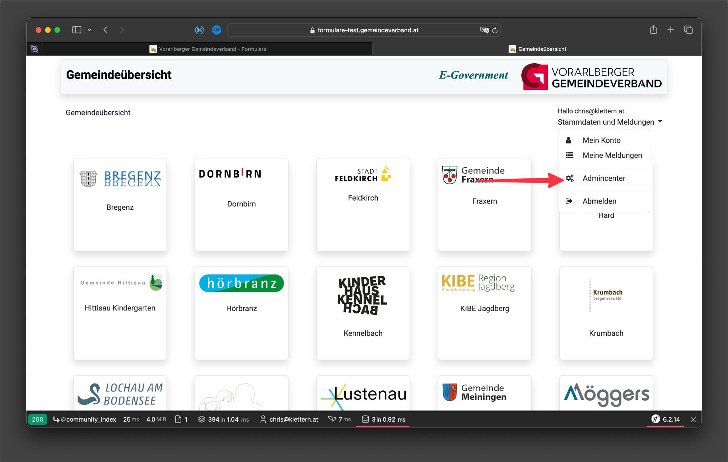Toggle the Stammdaten und Meldungen dropdown
This screenshot has width=728, height=462.
[610, 122]
